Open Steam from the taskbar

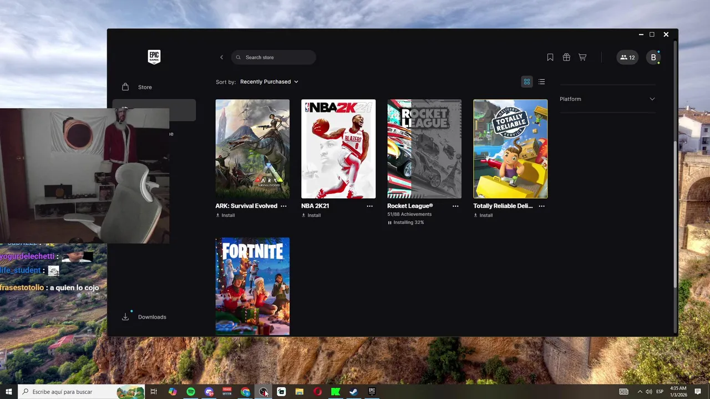pyautogui.click(x=353, y=392)
